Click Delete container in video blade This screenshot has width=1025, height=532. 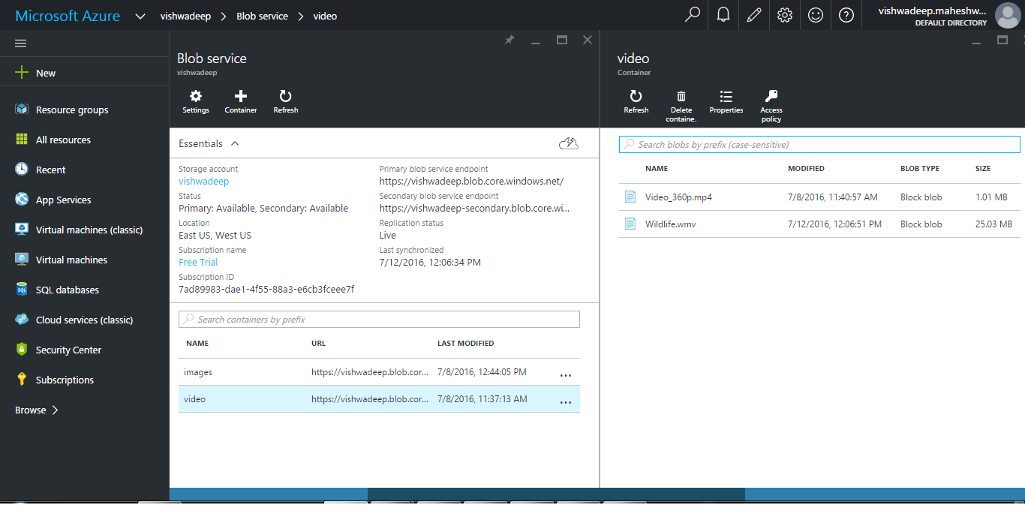[x=681, y=107]
